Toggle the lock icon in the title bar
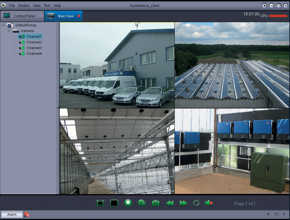This screenshot has height=220, width=290. point(265,5)
